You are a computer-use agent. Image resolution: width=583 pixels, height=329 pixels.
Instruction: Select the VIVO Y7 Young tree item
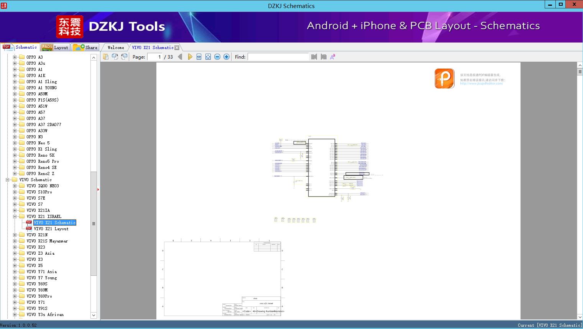(42, 278)
